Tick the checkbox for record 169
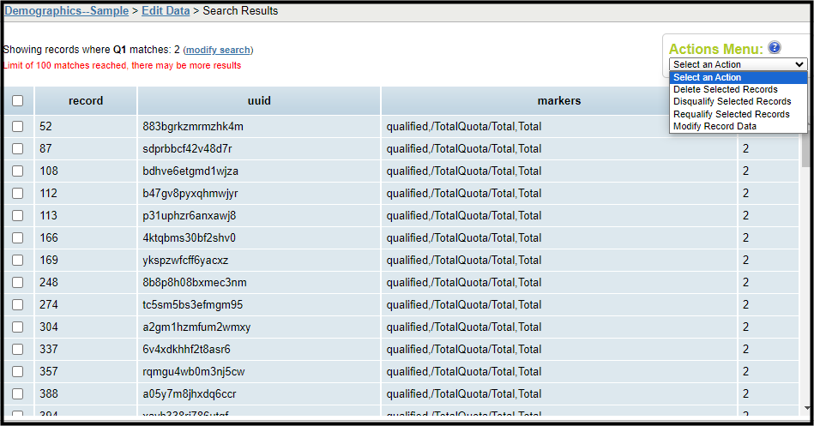 point(18,260)
